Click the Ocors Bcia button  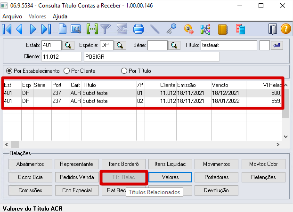click(30, 177)
